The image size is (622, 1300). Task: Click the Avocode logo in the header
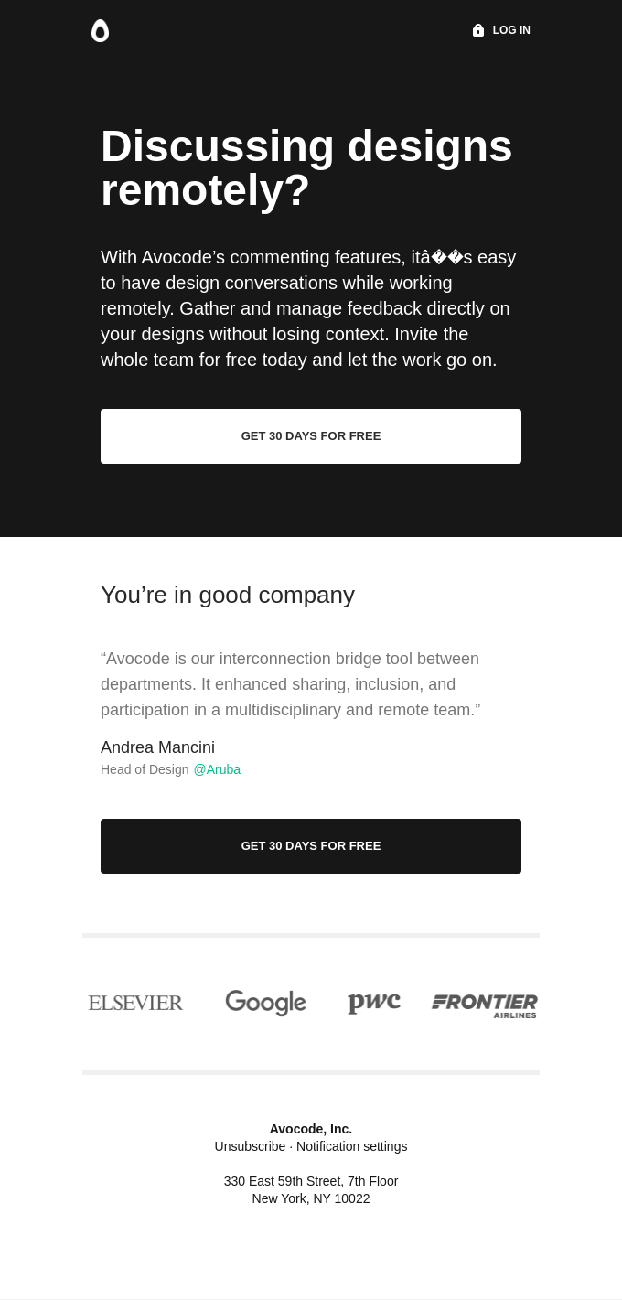point(100,30)
